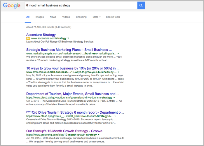Image resolution: width=204 pixels, height=146 pixels.
Task: Expand arrow beside smh.com.au URL
Action: [118, 72]
